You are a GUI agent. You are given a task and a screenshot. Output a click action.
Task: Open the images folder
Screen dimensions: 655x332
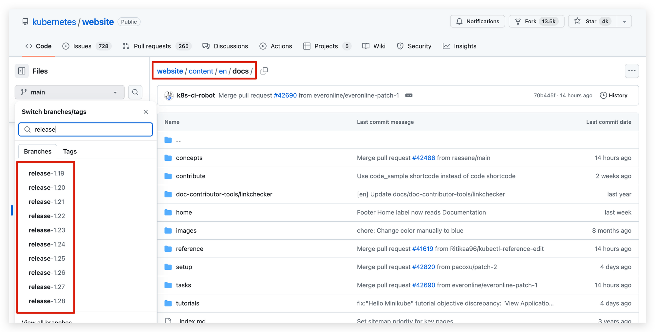click(x=186, y=231)
